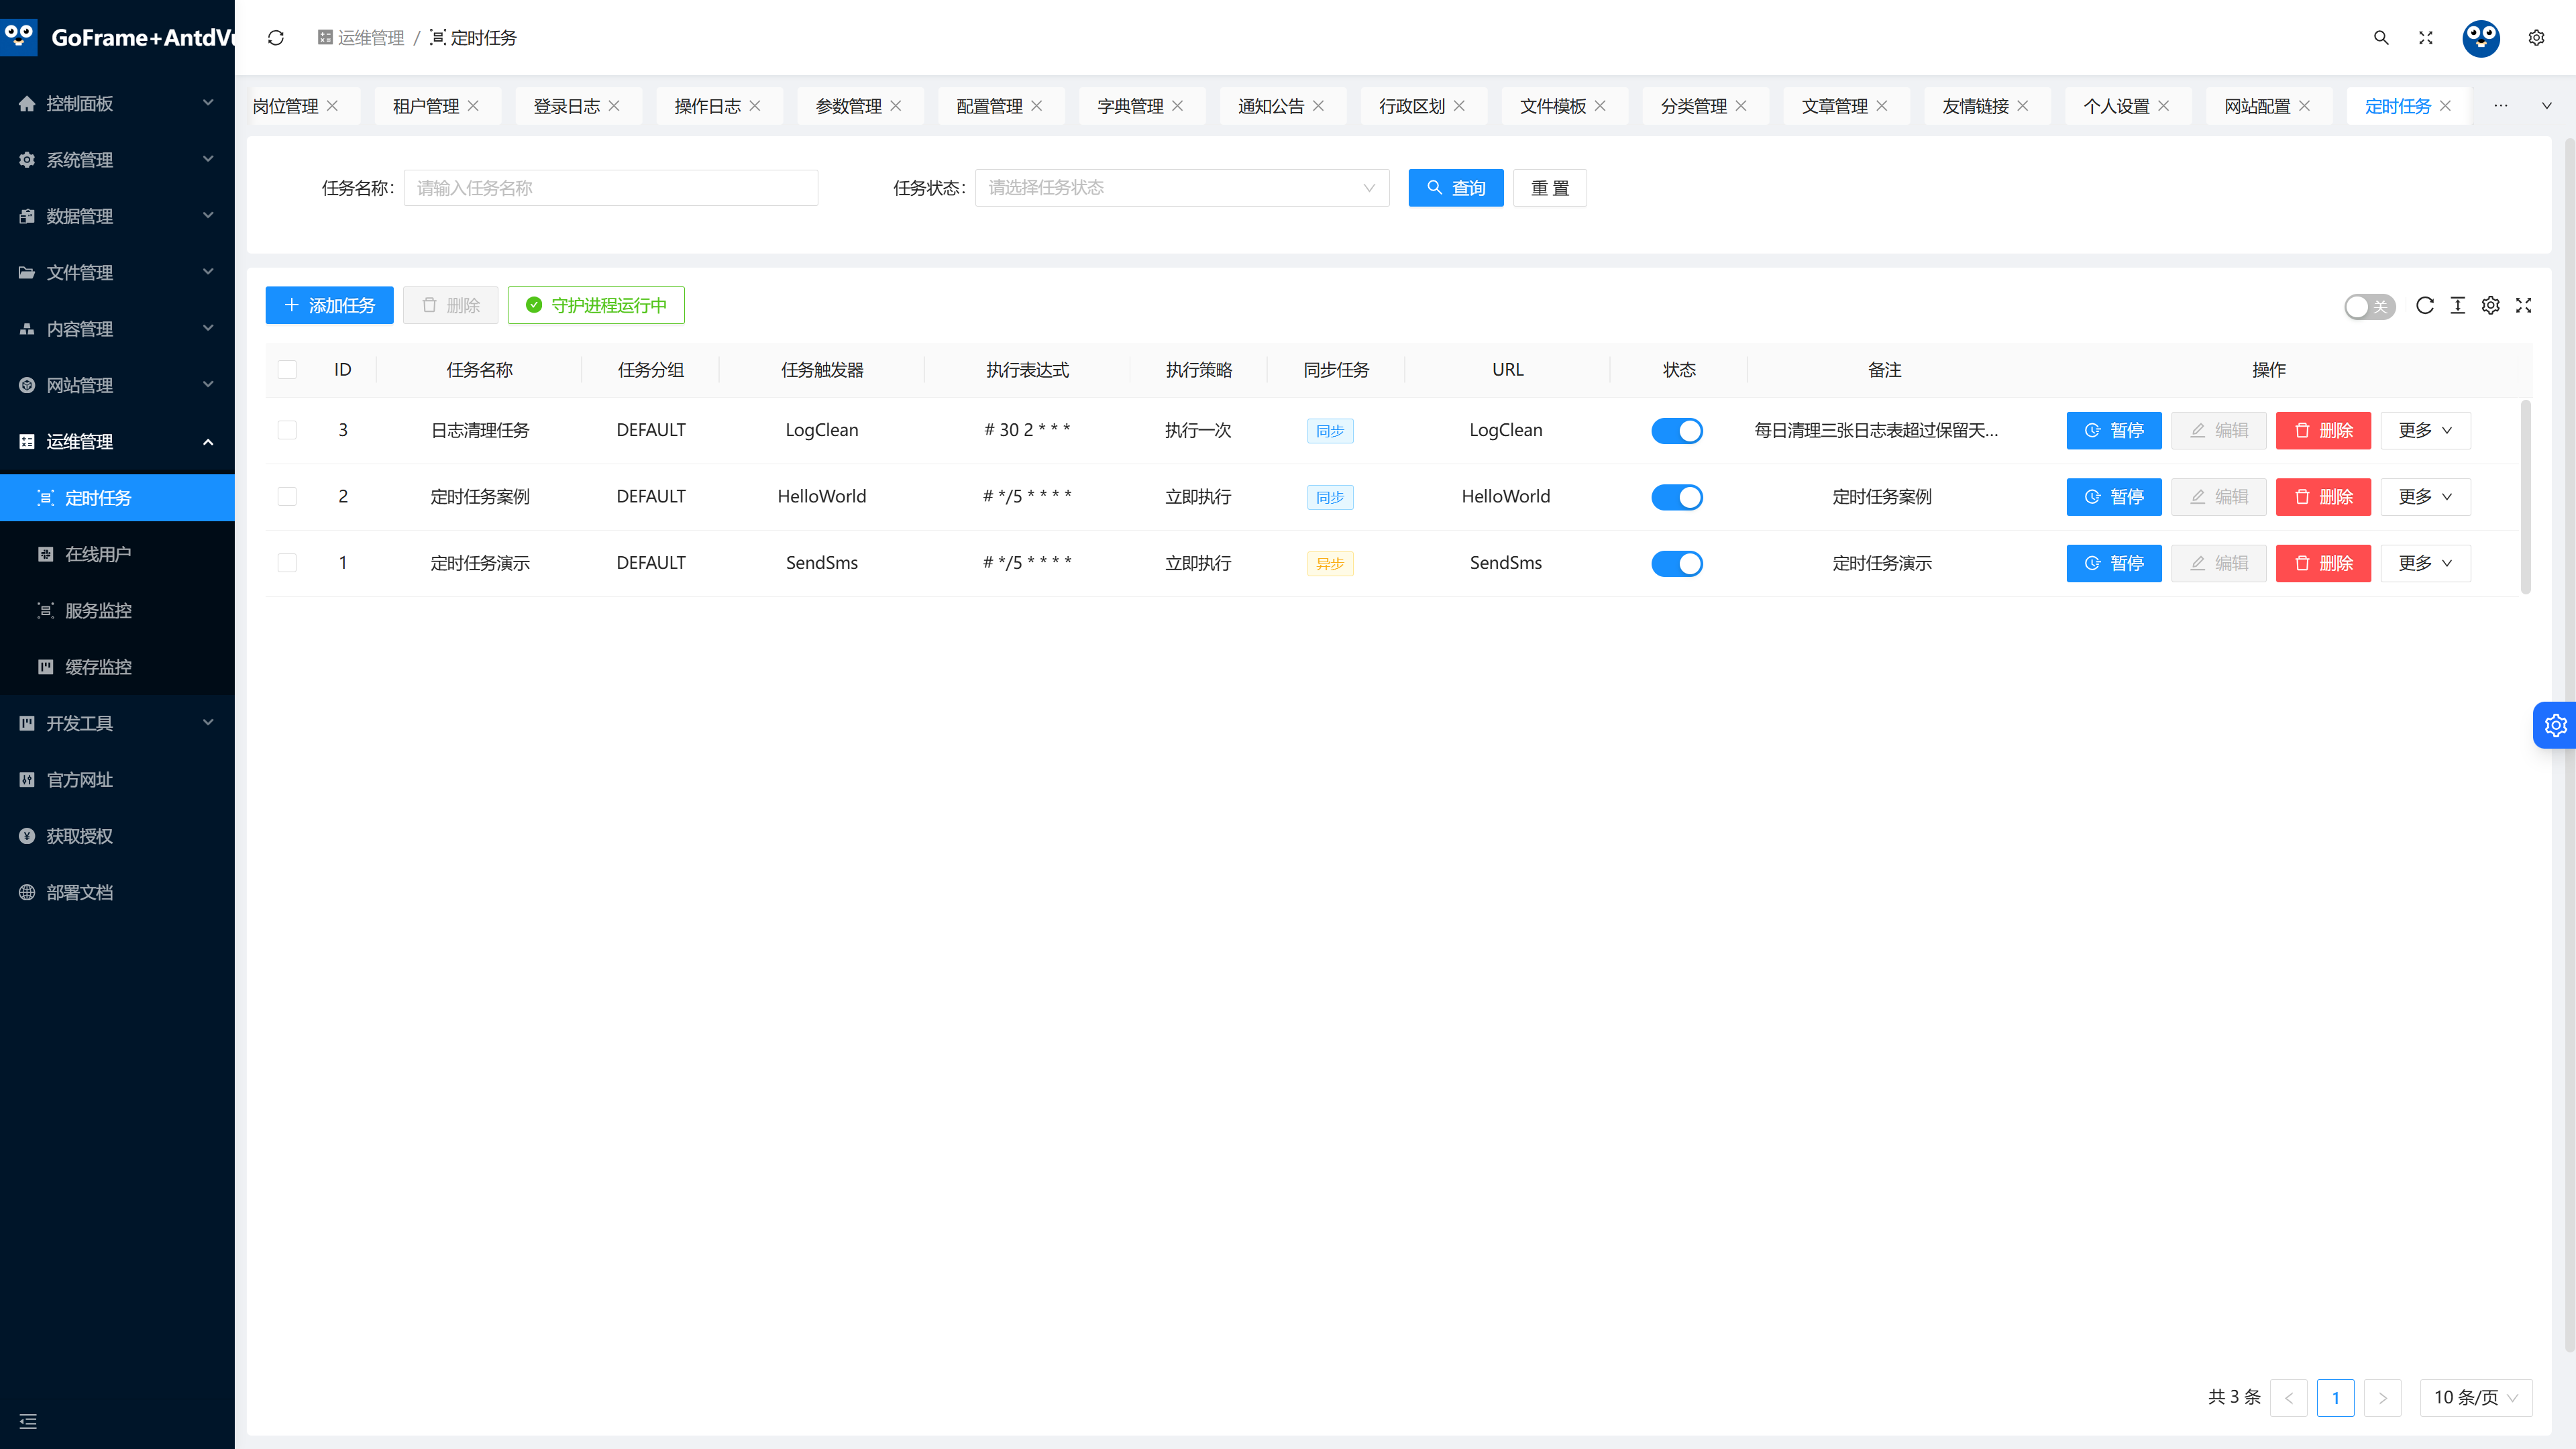This screenshot has height=1449, width=2576.
Task: Click the page reload icon beside breadcrumb
Action: click(x=276, y=38)
